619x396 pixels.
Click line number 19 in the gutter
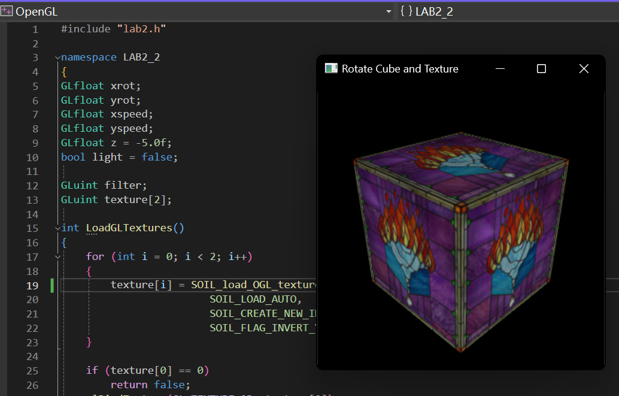point(32,286)
